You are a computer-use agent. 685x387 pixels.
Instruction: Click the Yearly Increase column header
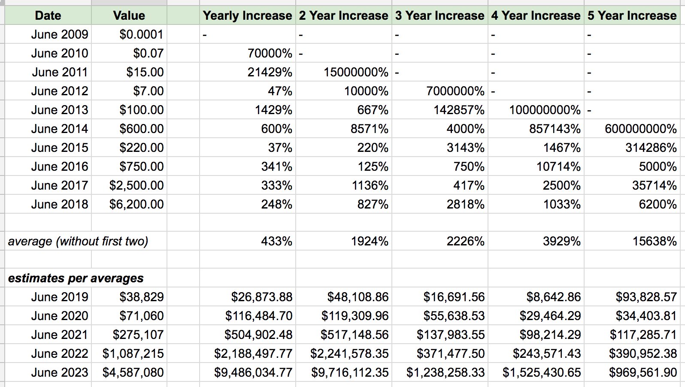tap(248, 15)
